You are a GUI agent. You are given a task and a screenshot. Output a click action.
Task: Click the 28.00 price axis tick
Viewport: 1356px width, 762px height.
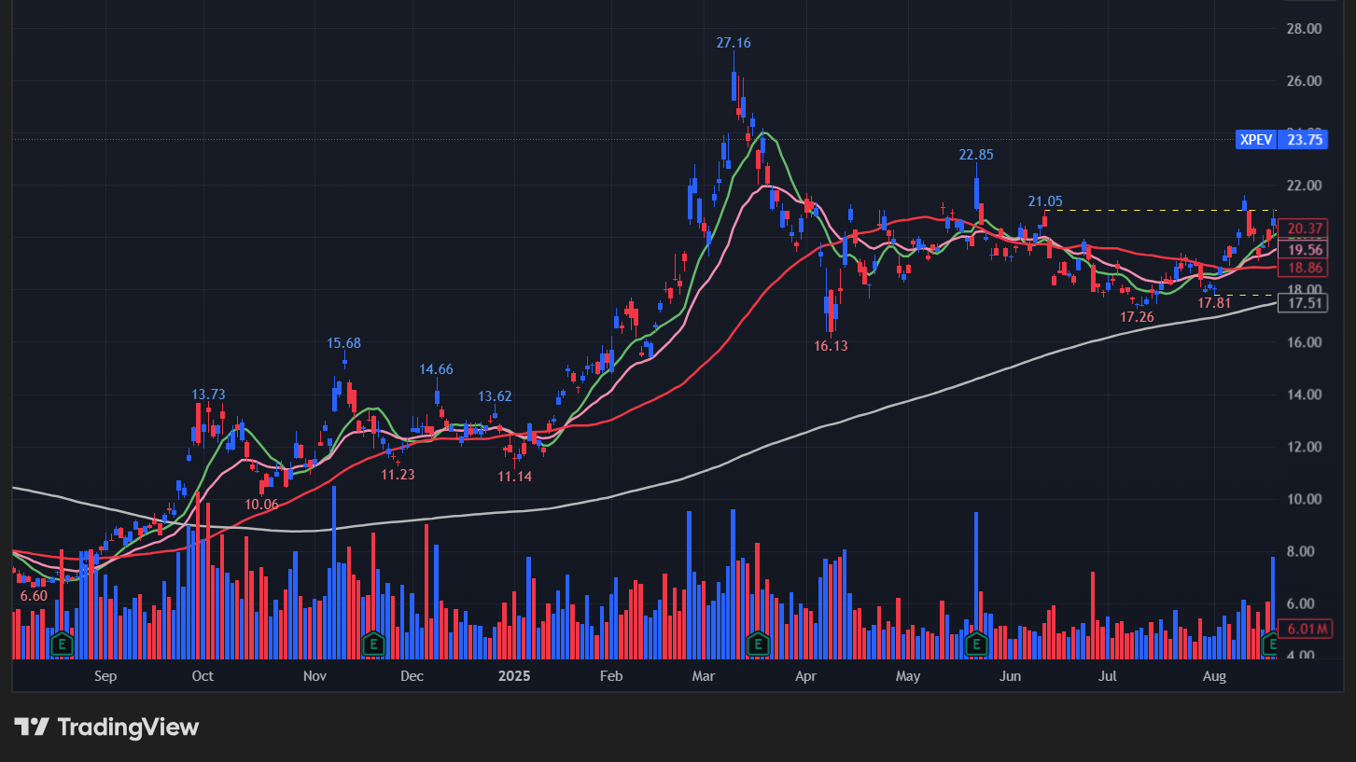(1303, 29)
